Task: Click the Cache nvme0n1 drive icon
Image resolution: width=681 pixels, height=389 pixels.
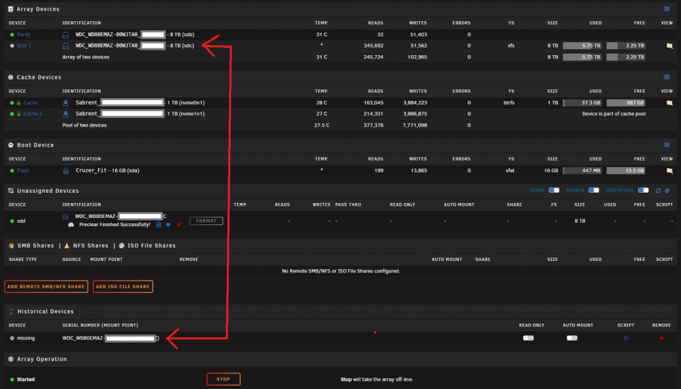Action: pos(65,103)
